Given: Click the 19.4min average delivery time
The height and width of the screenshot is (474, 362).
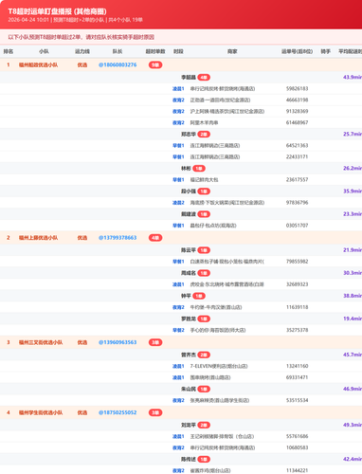Looking at the screenshot, I should pos(353,319).
